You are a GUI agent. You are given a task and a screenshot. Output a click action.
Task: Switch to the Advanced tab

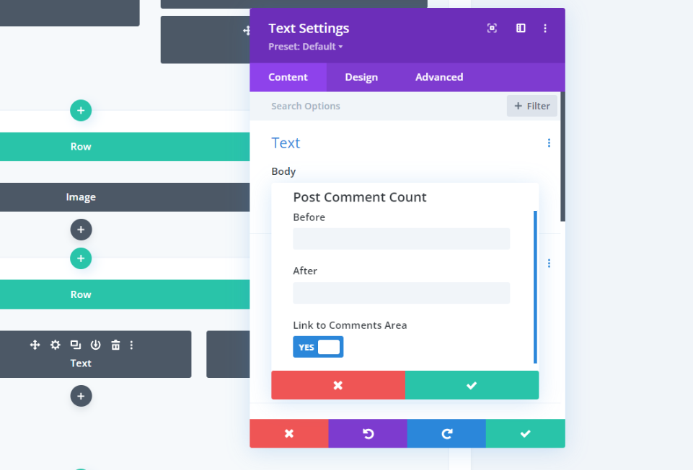(439, 77)
